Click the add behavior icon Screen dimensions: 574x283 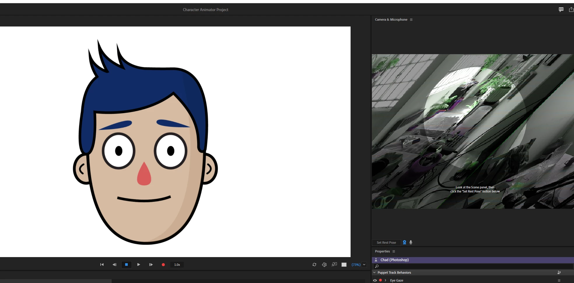click(x=559, y=273)
